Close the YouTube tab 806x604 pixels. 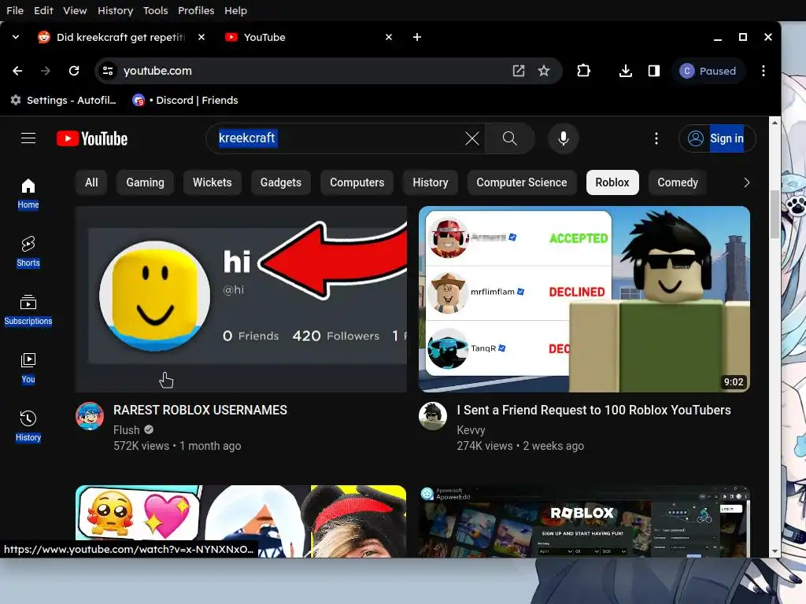pyautogui.click(x=389, y=37)
